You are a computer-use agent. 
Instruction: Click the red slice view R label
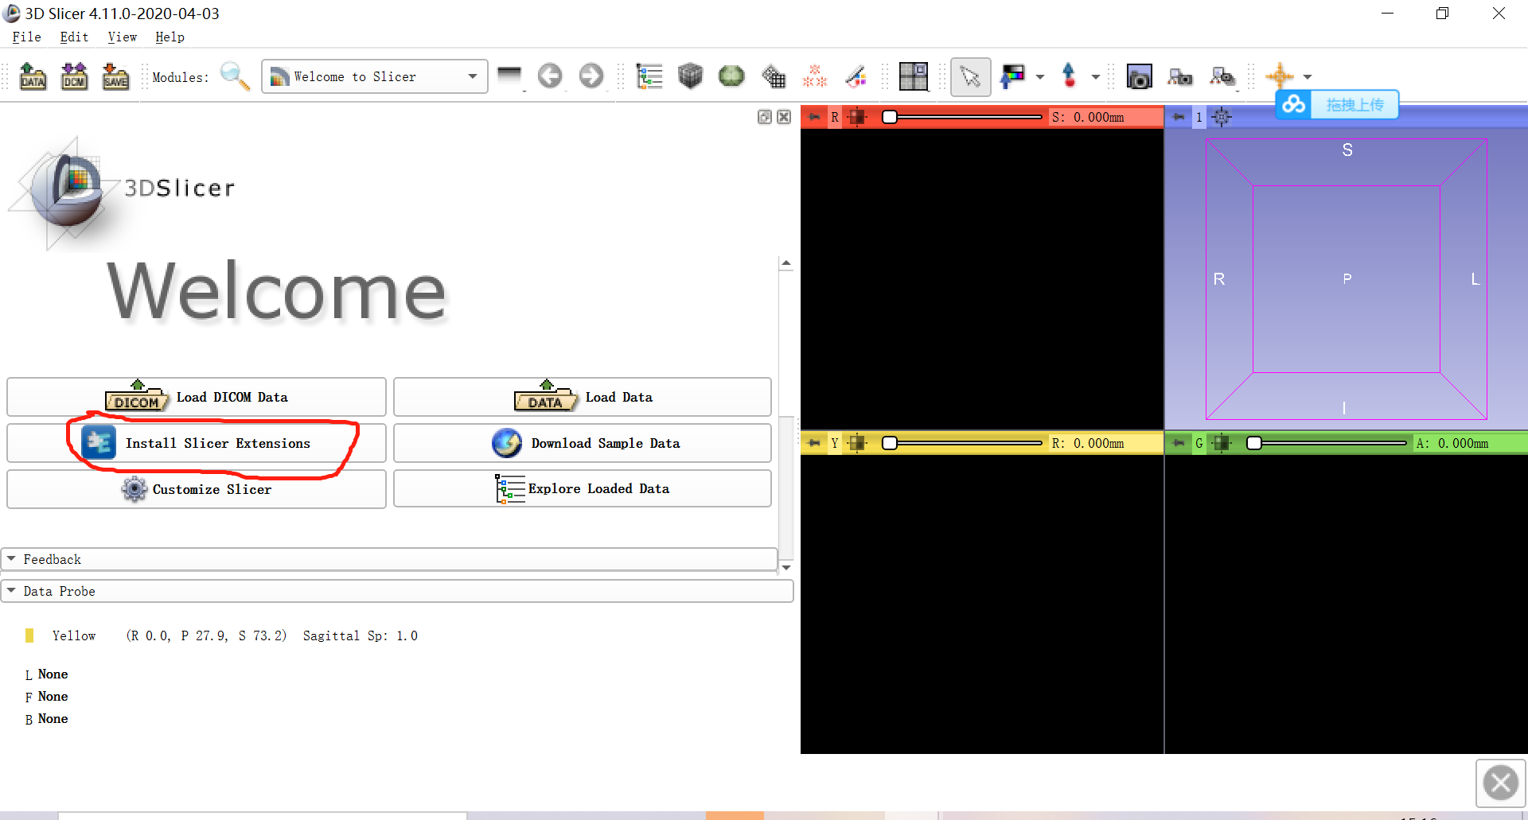point(835,117)
